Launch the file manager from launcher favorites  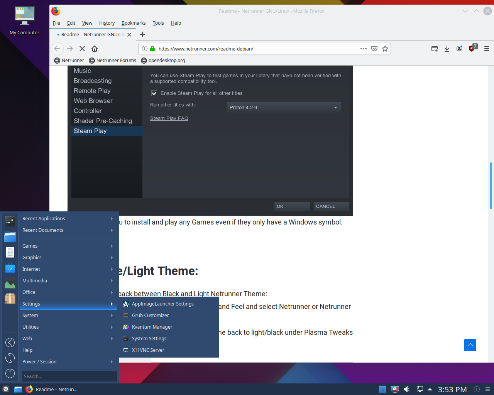[x=10, y=236]
